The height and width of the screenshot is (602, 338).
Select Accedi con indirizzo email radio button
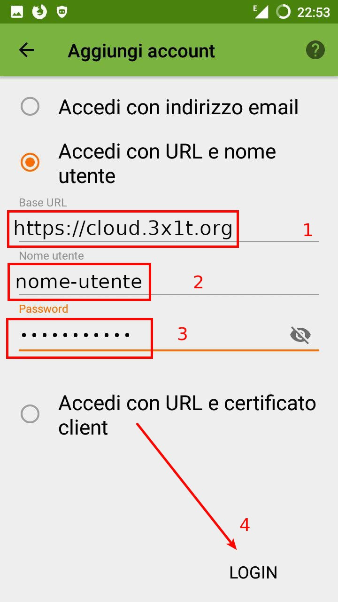30,107
